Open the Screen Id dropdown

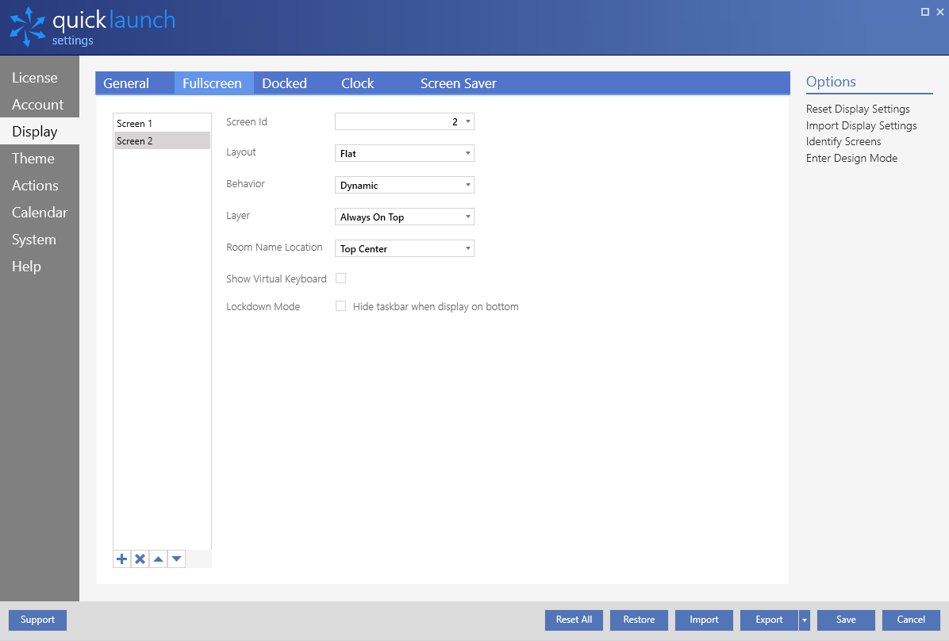pyautogui.click(x=405, y=121)
